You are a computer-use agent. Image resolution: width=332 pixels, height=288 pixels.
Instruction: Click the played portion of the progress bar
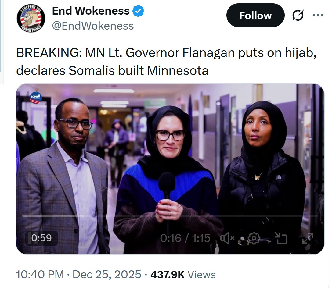(53, 216)
